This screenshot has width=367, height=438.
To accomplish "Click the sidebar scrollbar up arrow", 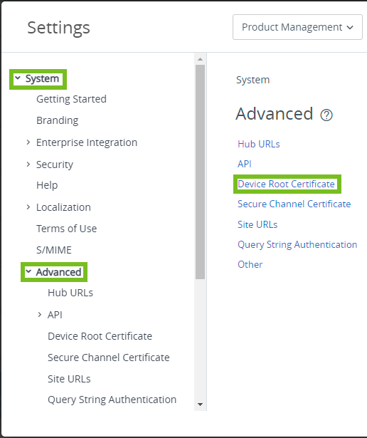I will pyautogui.click(x=200, y=59).
